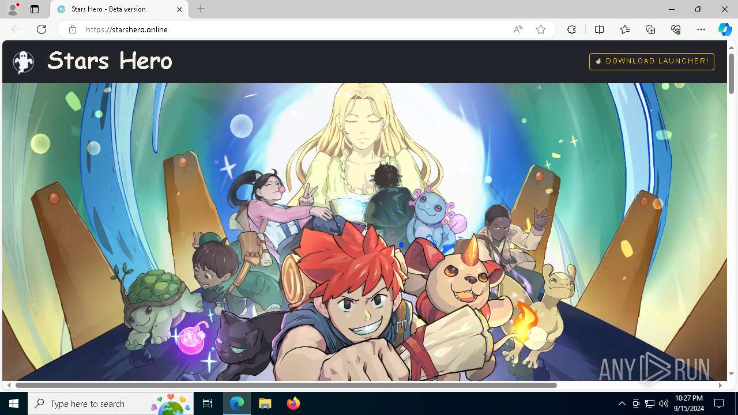The image size is (738, 415).
Task: Click the scroll right arrow
Action: coord(720,385)
